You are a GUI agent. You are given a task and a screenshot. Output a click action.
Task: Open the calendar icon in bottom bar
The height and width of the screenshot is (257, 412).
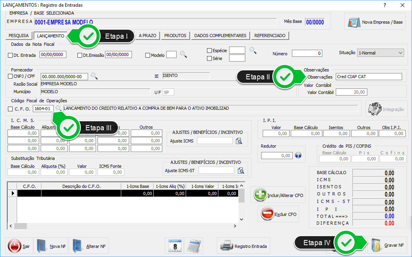(x=174, y=246)
